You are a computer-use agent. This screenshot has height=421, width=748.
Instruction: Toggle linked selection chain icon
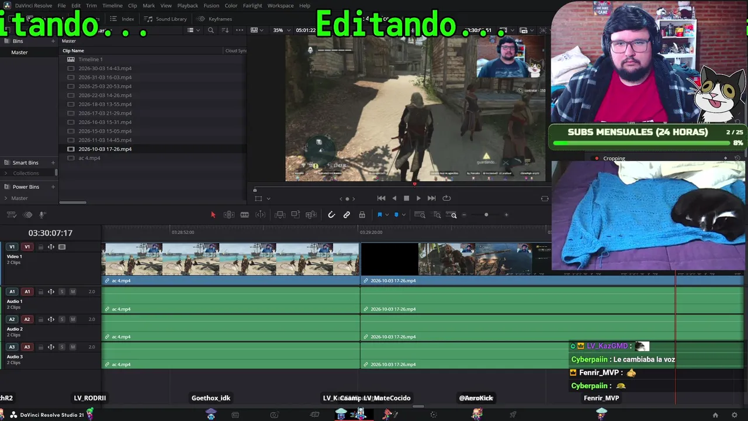coord(347,215)
